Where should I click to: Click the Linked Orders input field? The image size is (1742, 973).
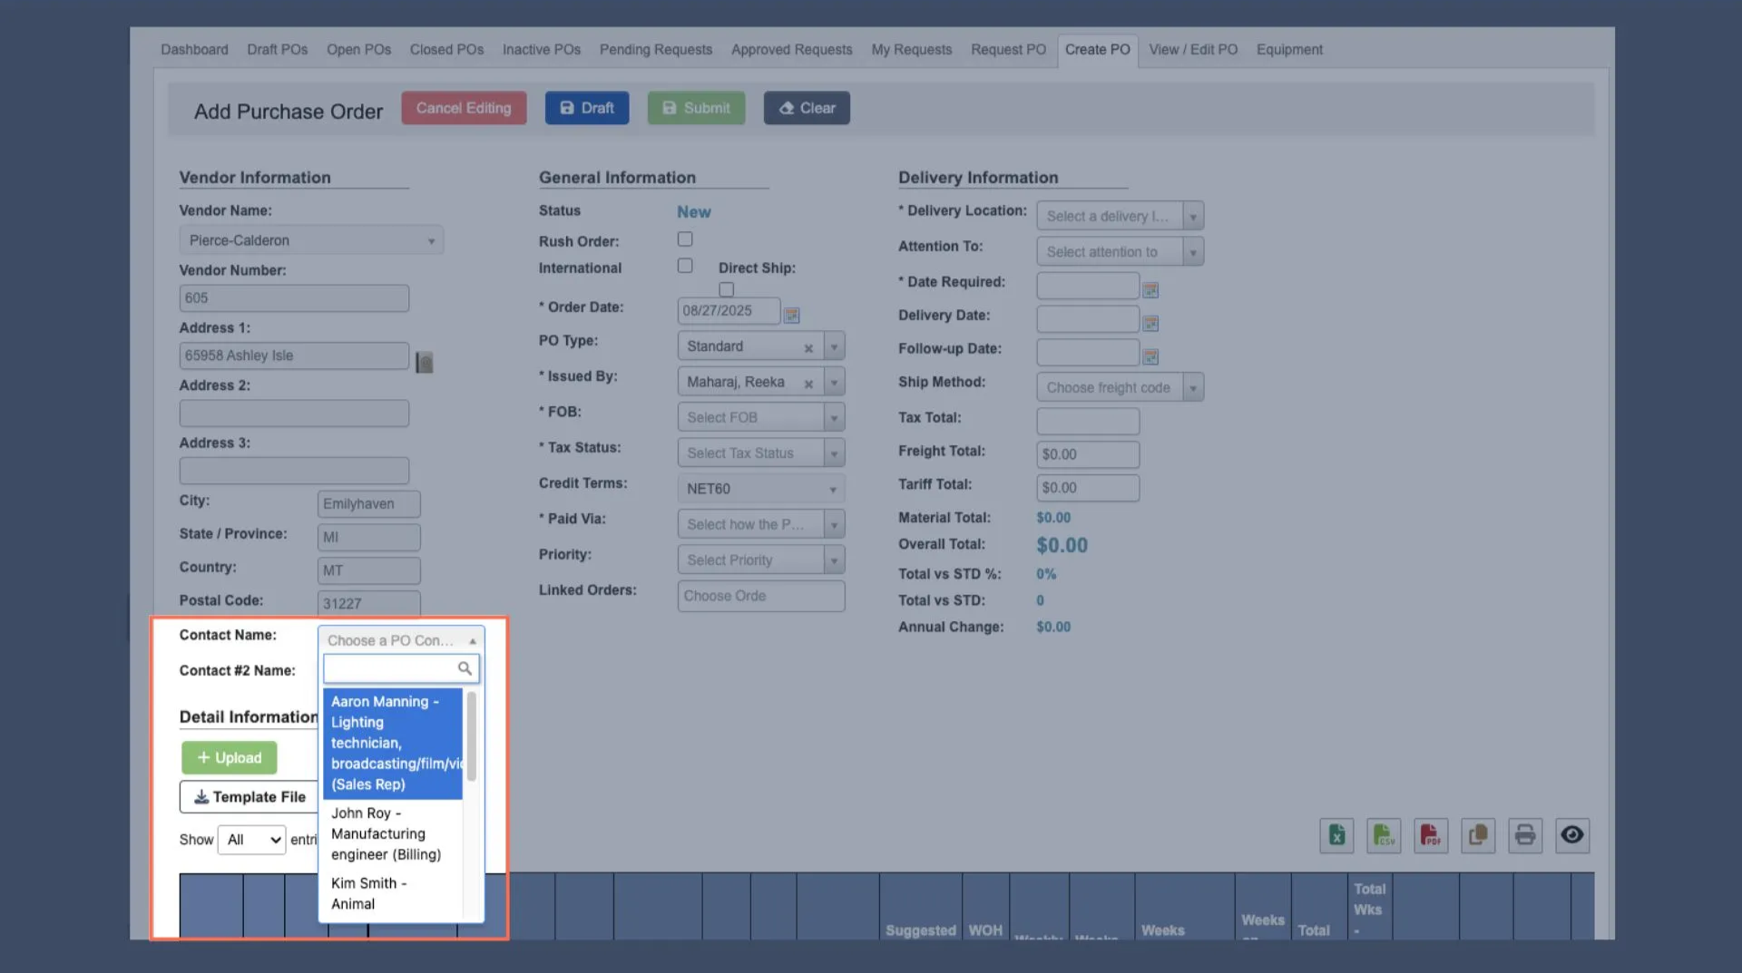pyautogui.click(x=760, y=596)
